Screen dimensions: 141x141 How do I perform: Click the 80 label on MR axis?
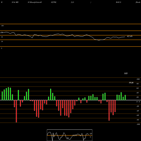tap(138, 84)
